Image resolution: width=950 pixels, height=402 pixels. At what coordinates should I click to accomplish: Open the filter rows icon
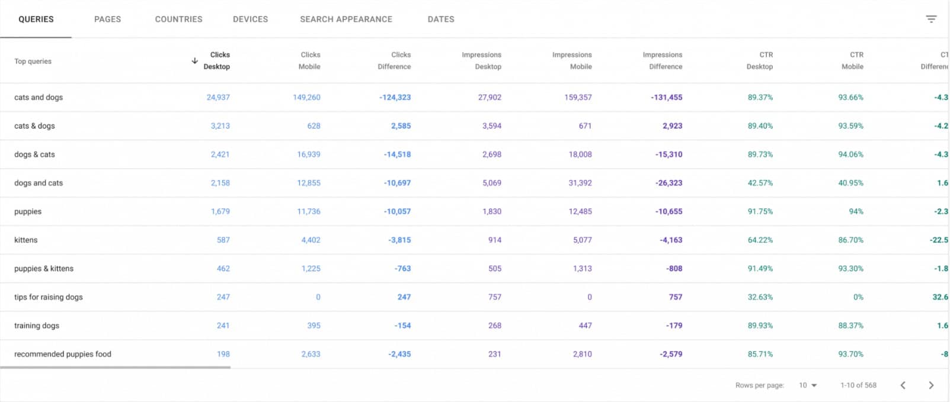(931, 20)
